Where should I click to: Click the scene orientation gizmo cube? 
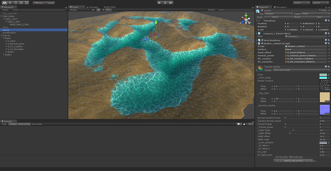[x=245, y=19]
